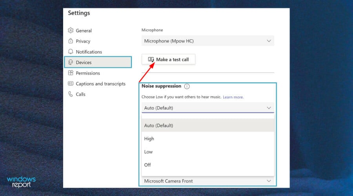Choose Low noise suppression option
The height and width of the screenshot is (196, 353).
[x=149, y=152]
